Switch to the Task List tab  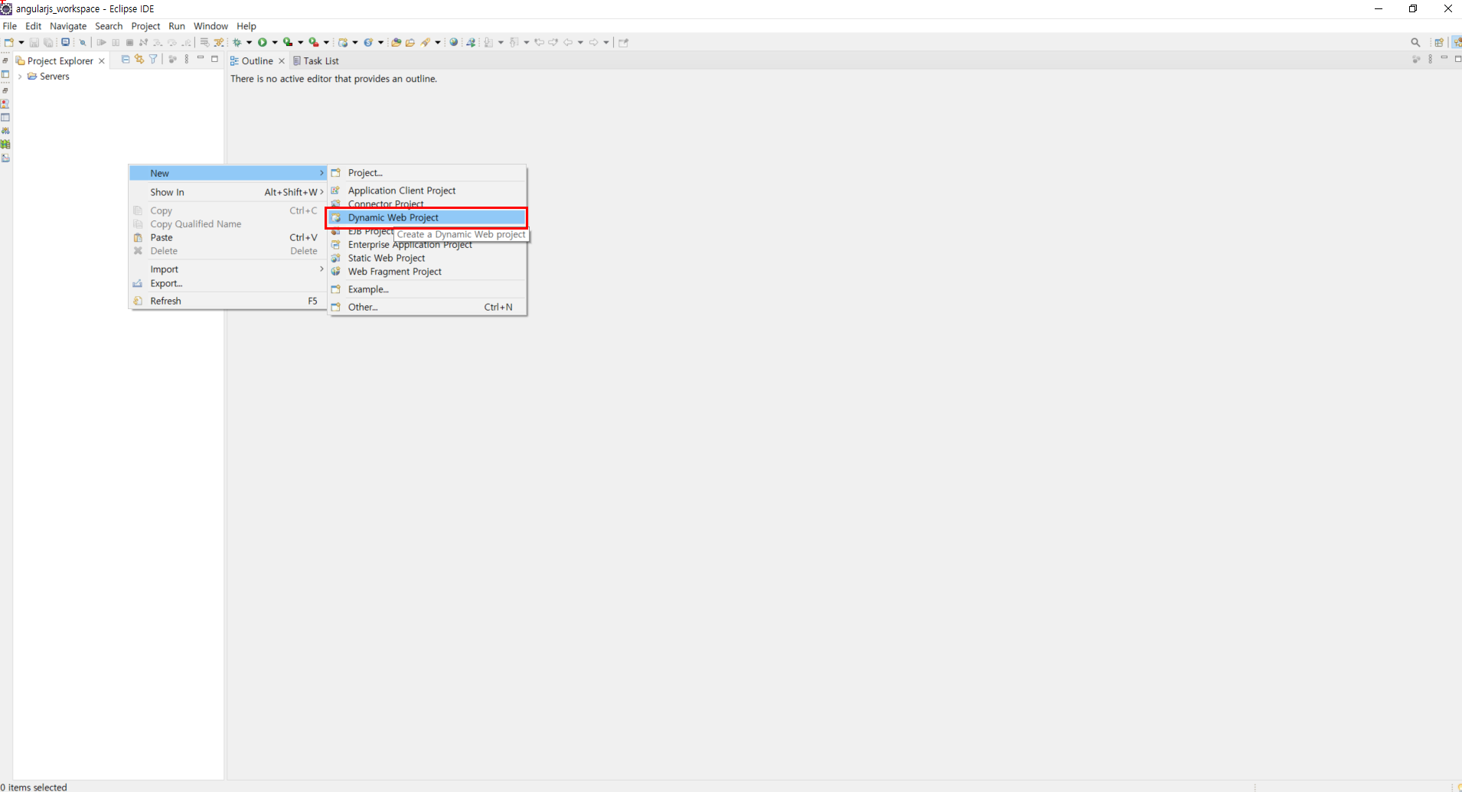coord(315,60)
